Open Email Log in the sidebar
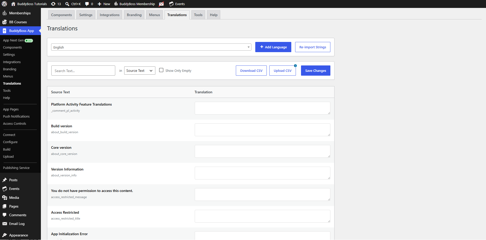Image resolution: width=486 pixels, height=240 pixels. (20, 224)
